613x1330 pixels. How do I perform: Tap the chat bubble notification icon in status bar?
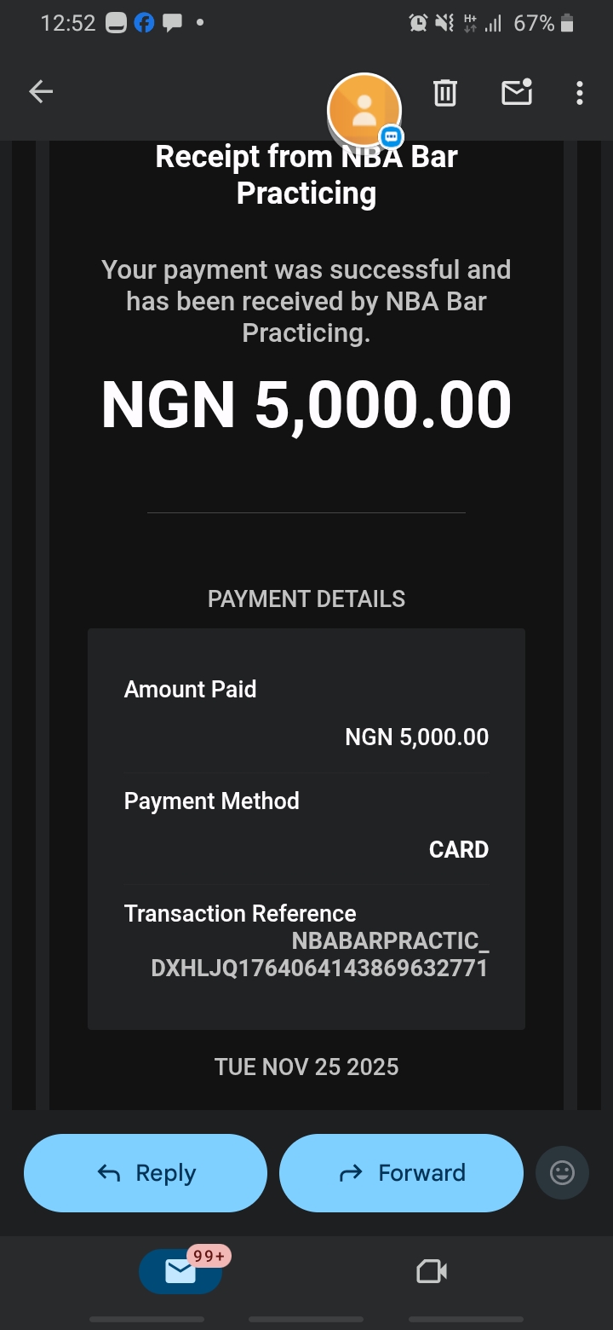[173, 24]
